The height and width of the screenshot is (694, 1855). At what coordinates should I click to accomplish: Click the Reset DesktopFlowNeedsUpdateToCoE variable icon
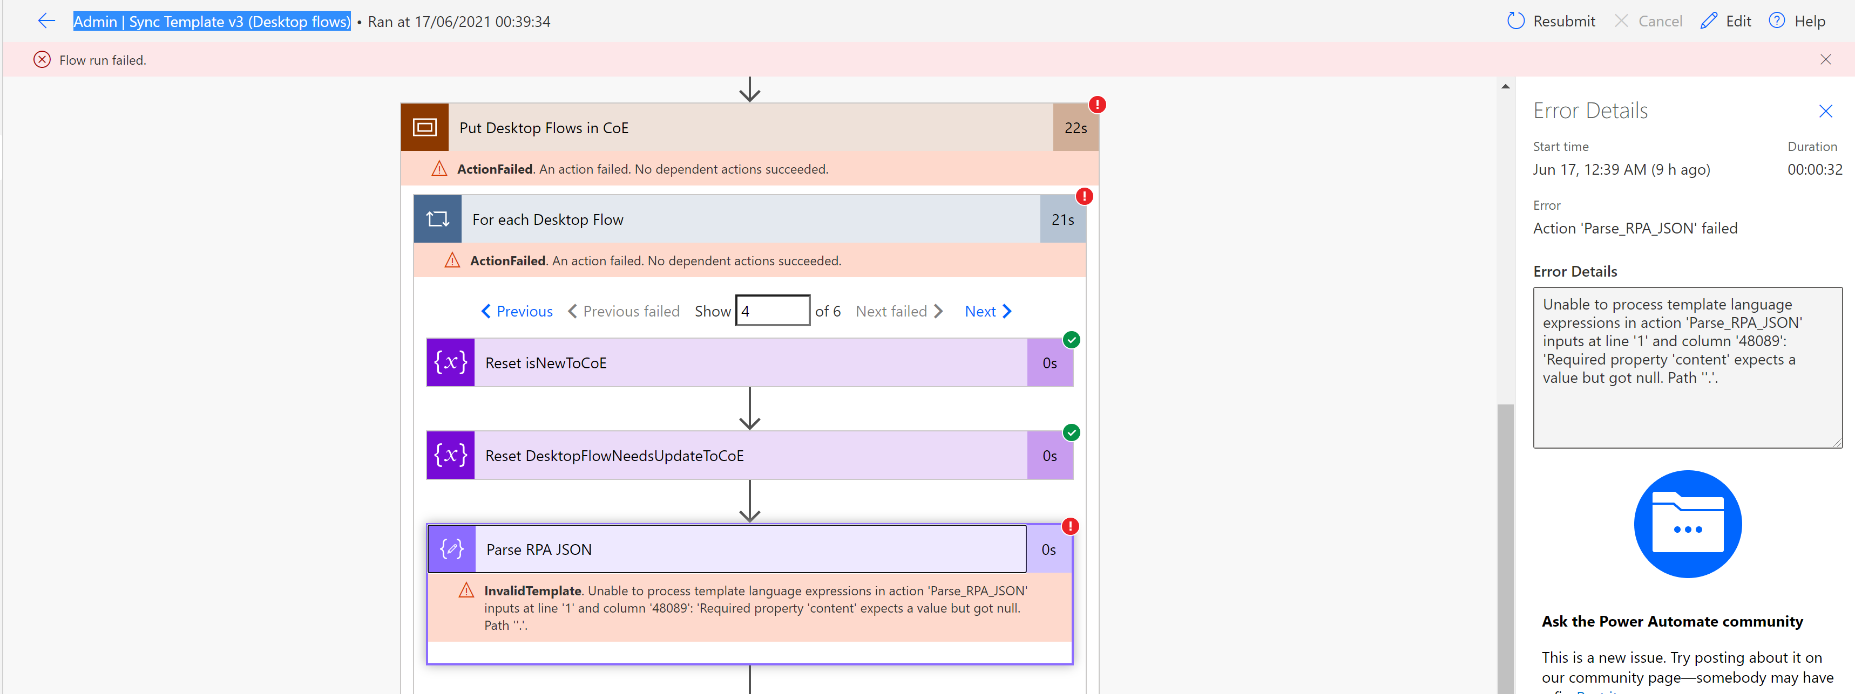click(x=450, y=455)
